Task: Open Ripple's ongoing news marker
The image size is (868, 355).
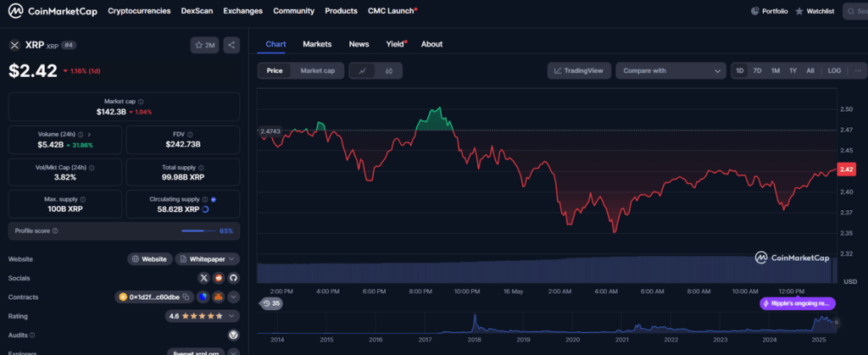Action: [x=798, y=303]
